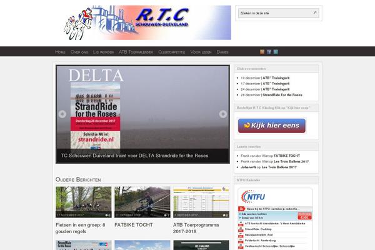Show previous slide with left arrow
Viewport: 375px width, 250px height.
[x=62, y=114]
